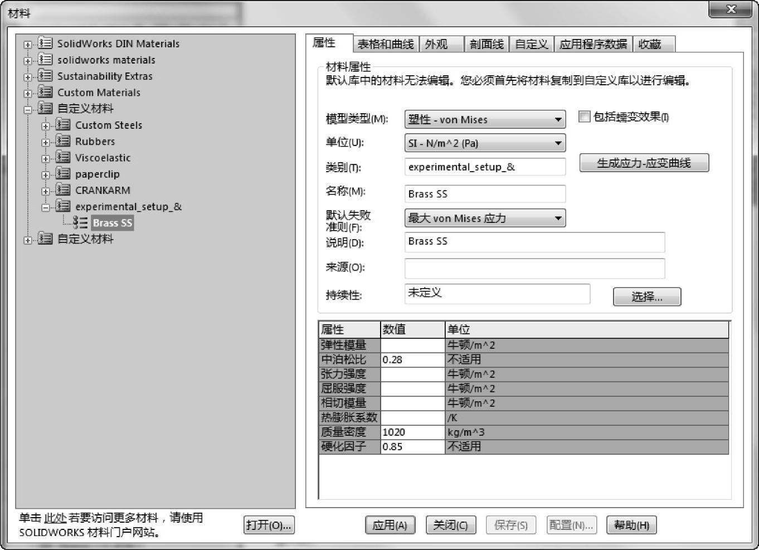Click the SolidWorks DIN Materials library icon
This screenshot has height=550, width=759.
pyautogui.click(x=45, y=43)
